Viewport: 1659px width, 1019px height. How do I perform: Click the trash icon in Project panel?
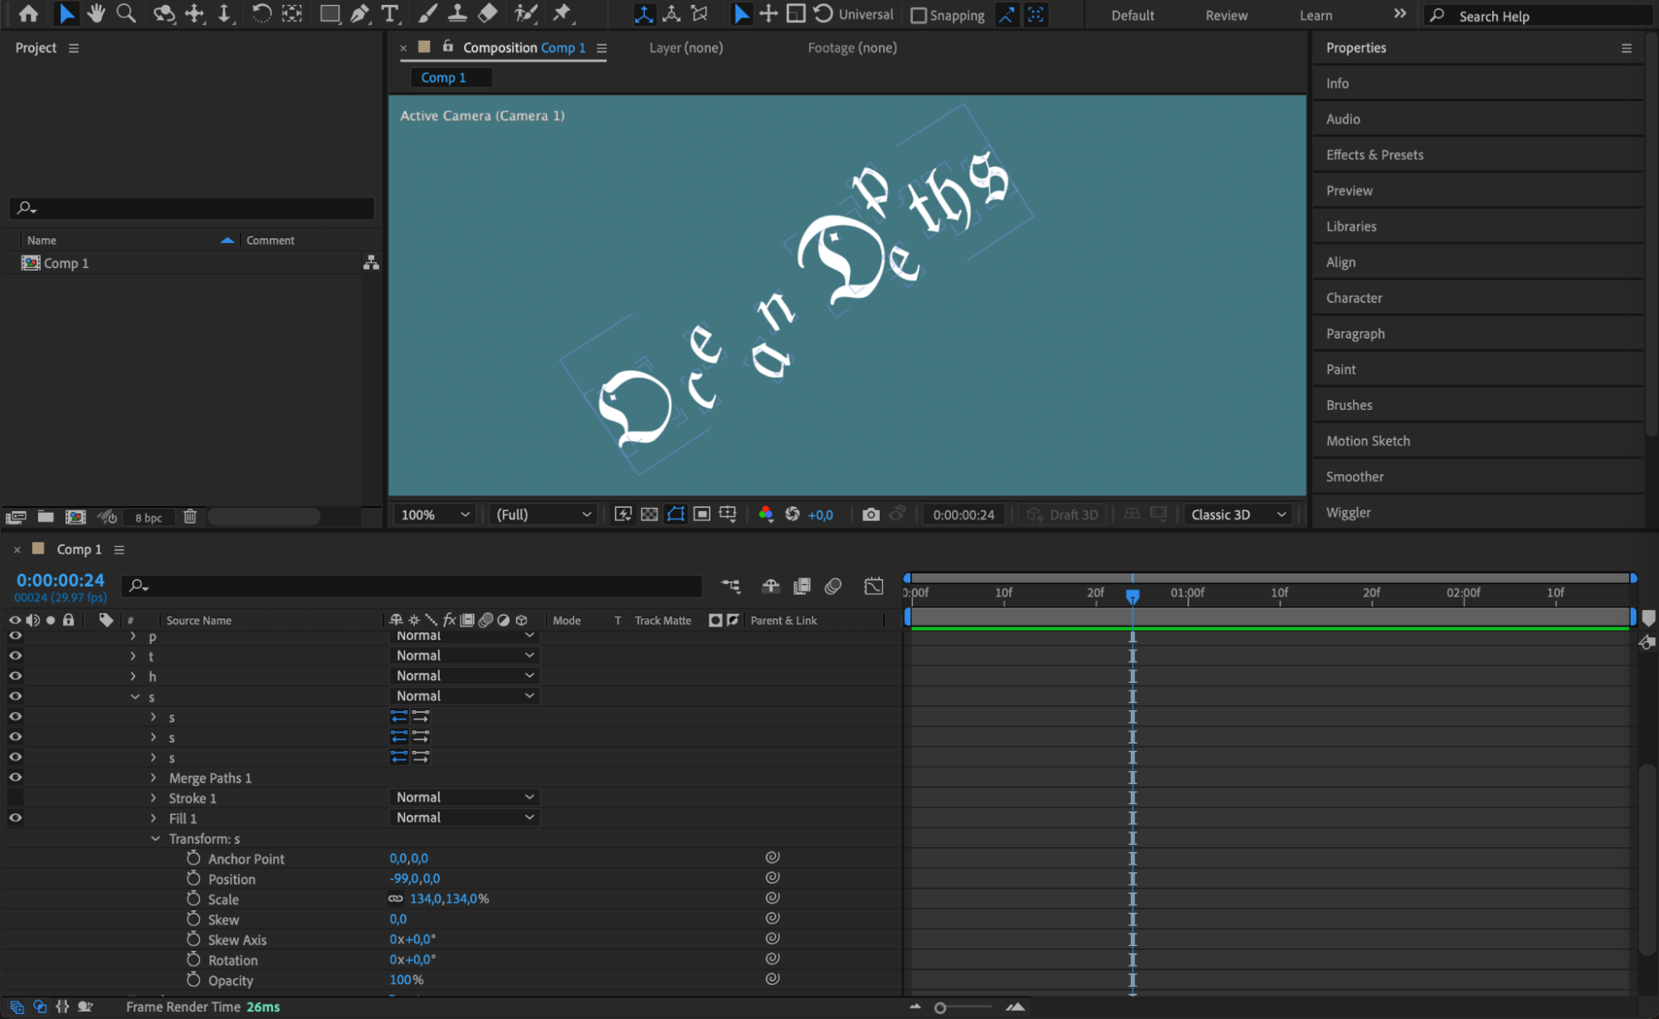point(190,517)
